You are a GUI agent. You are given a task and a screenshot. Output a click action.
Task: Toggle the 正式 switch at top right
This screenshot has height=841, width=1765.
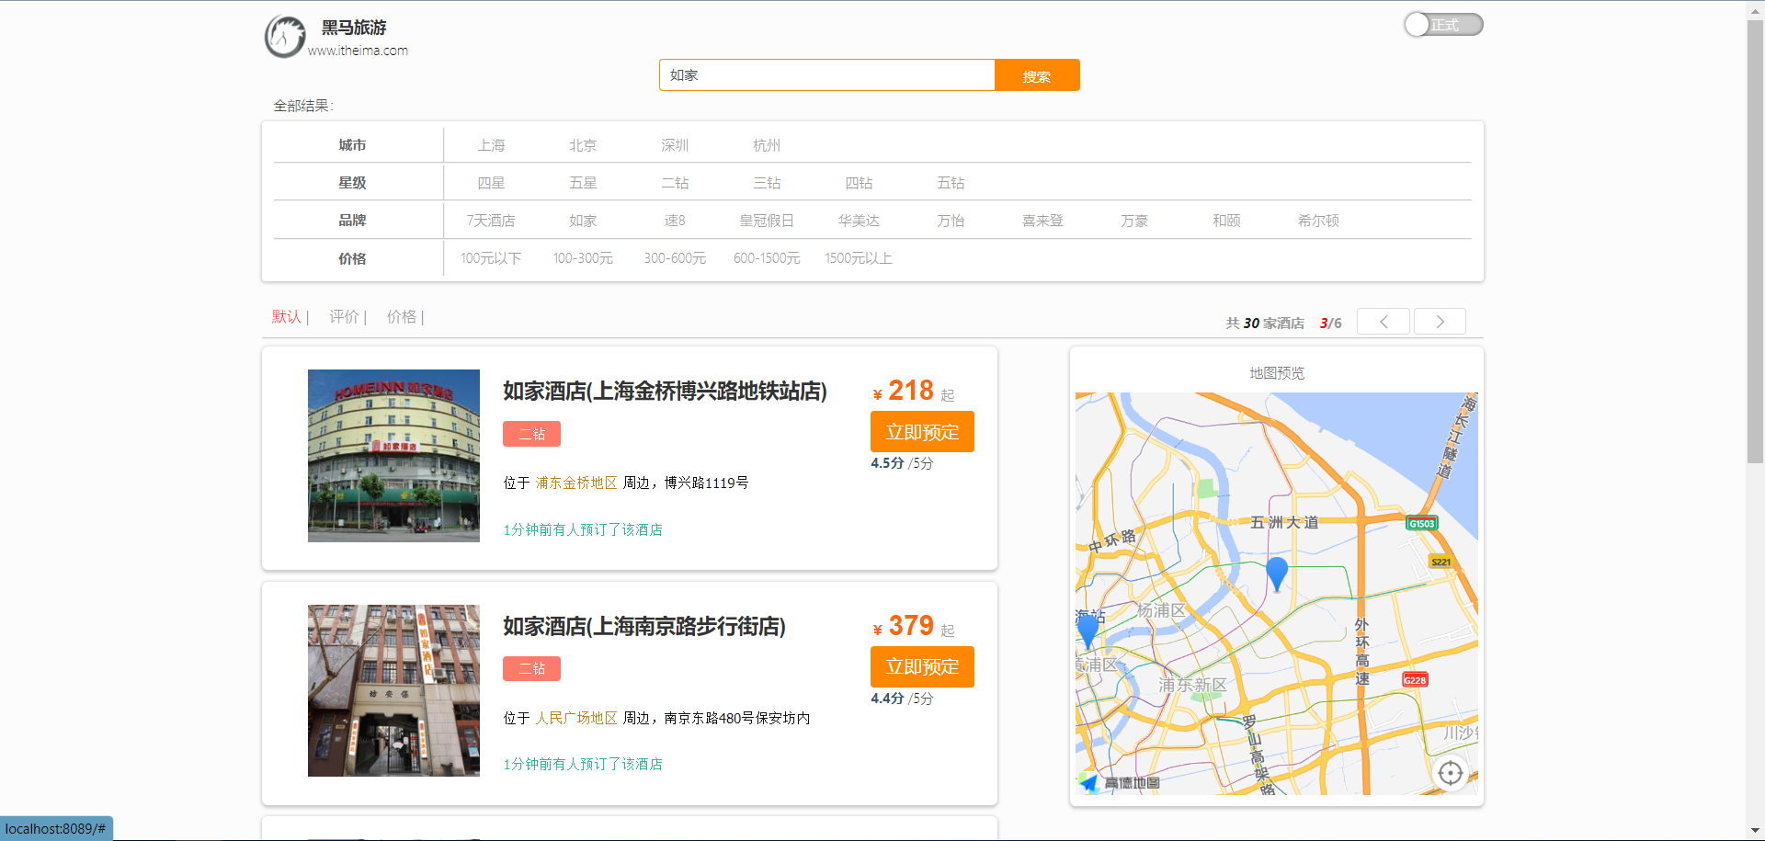[1443, 25]
